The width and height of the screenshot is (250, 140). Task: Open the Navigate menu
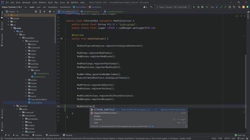pos(26,3)
